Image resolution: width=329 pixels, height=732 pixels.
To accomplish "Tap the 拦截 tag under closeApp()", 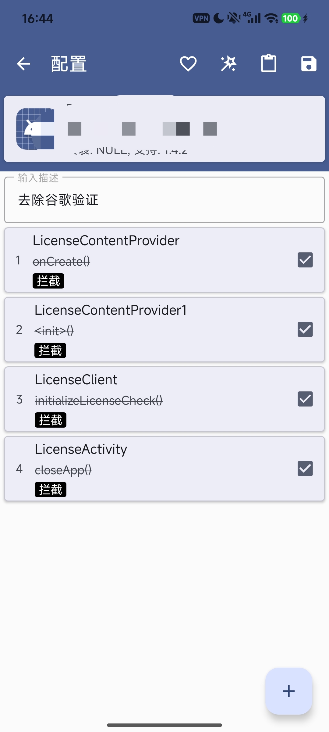I will pyautogui.click(x=51, y=490).
